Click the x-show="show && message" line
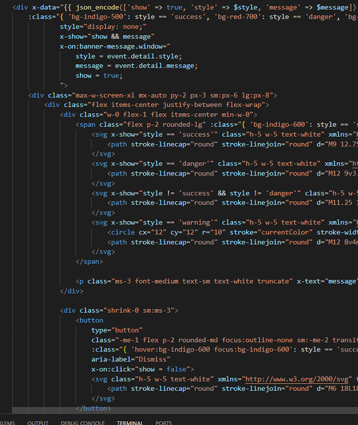358x425 pixels. [x=105, y=37]
